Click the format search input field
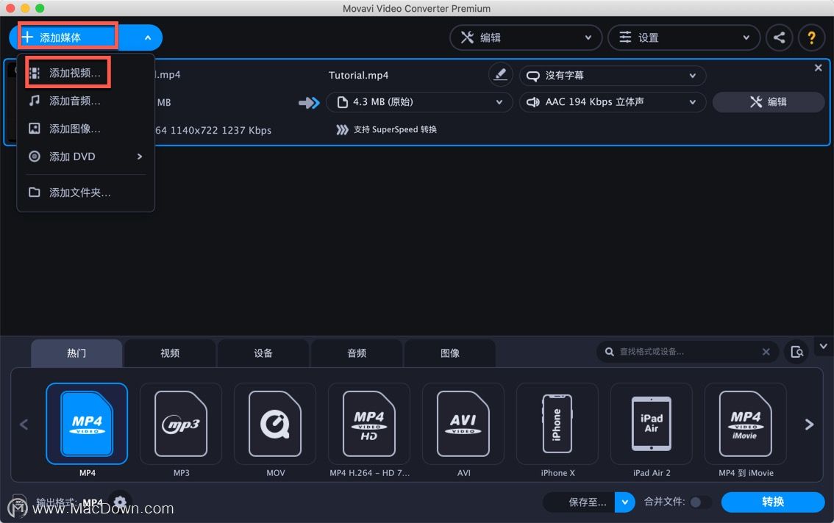 [x=687, y=352]
